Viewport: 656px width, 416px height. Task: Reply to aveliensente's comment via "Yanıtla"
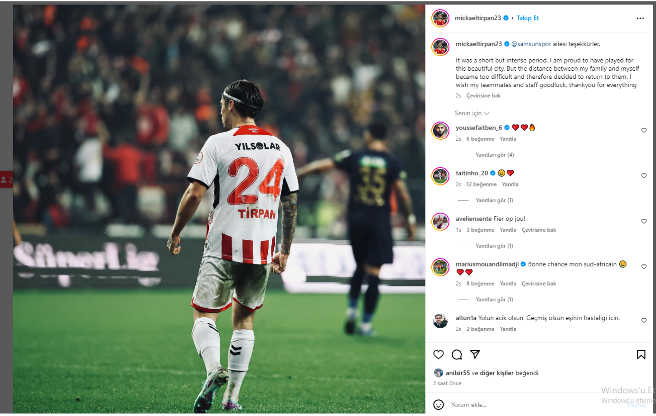(508, 230)
